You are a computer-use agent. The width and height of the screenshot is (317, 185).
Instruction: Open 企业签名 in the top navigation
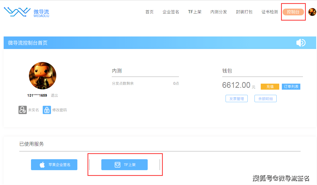tap(171, 12)
